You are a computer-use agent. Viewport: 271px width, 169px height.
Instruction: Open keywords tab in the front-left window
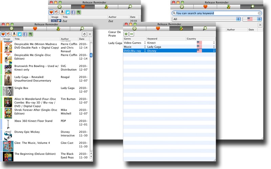(x=58, y=29)
